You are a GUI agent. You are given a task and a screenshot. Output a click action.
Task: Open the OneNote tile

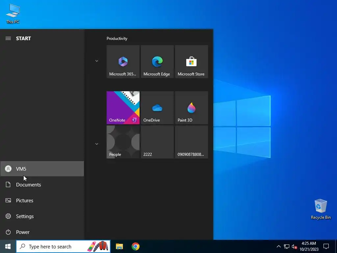pyautogui.click(x=123, y=108)
